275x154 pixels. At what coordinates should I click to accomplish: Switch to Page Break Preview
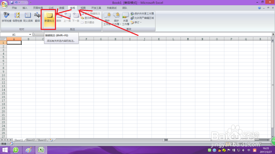tap(235, 144)
